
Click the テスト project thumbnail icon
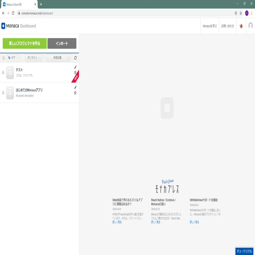pos(10,73)
